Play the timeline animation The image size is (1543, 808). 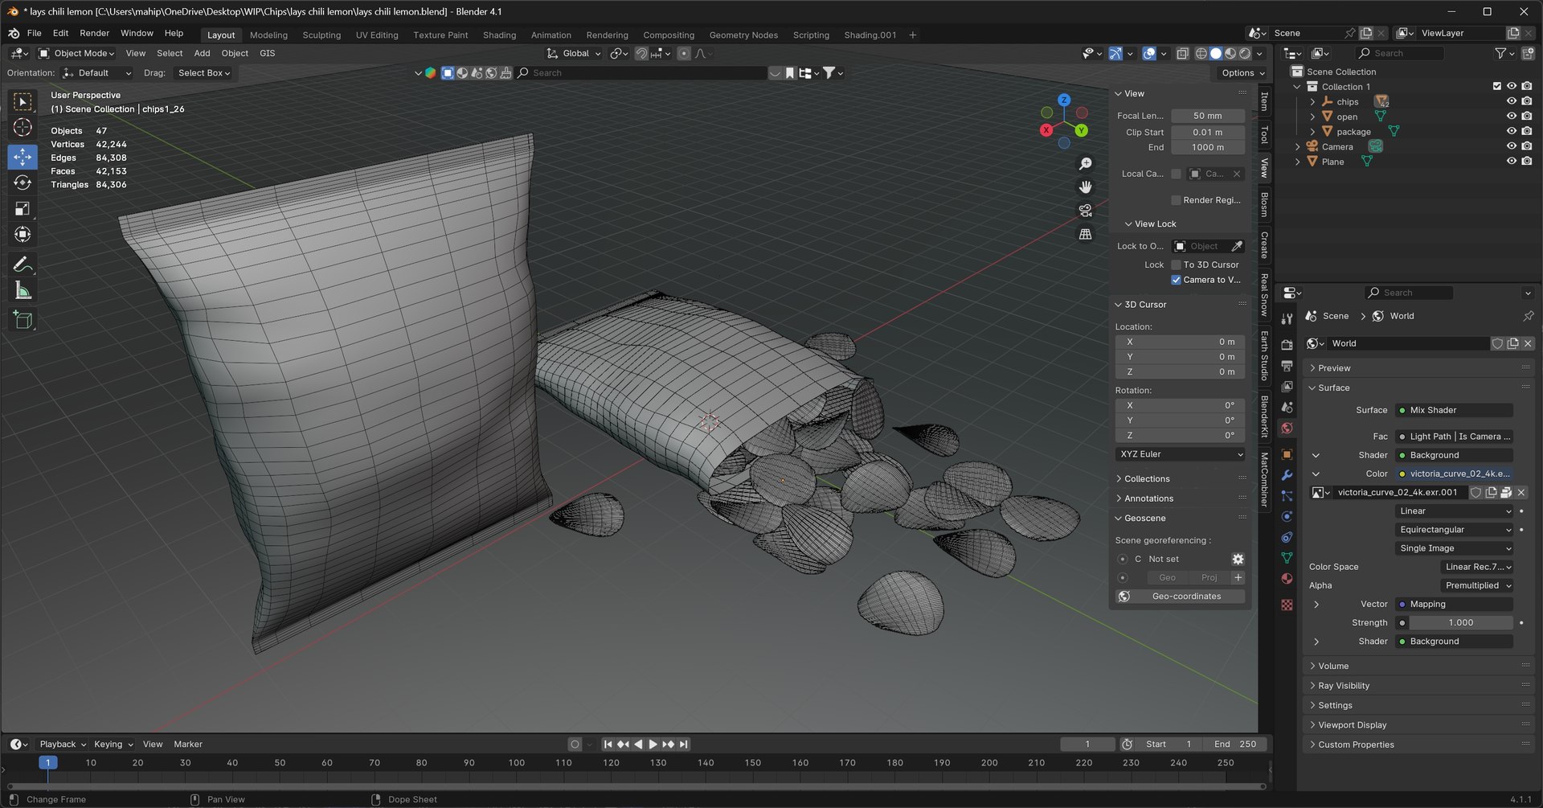click(x=653, y=744)
